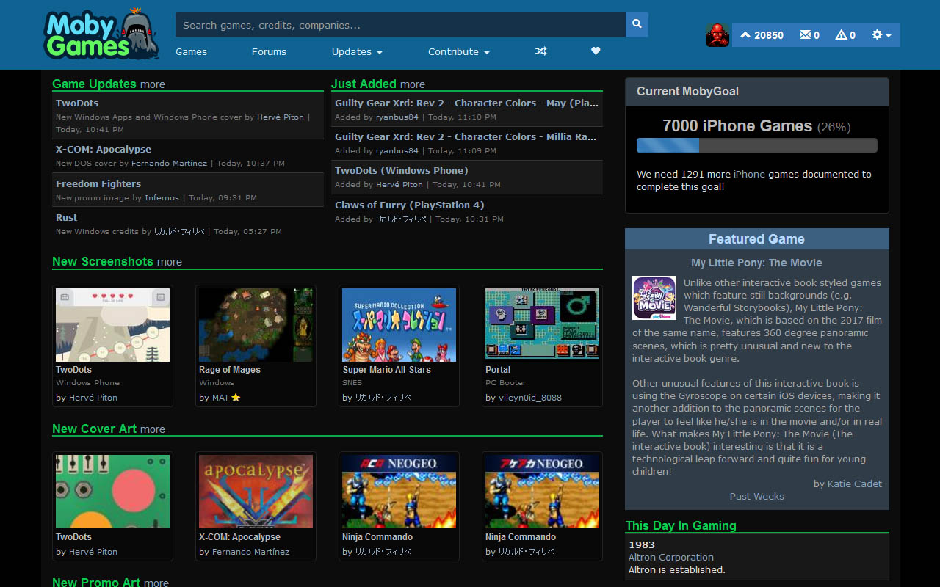Screen dimensions: 940x587
Task: Click the heart icon in navigation
Action: click(x=596, y=51)
